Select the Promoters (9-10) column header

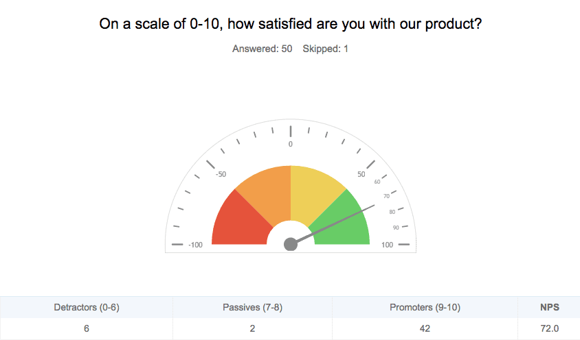425,307
